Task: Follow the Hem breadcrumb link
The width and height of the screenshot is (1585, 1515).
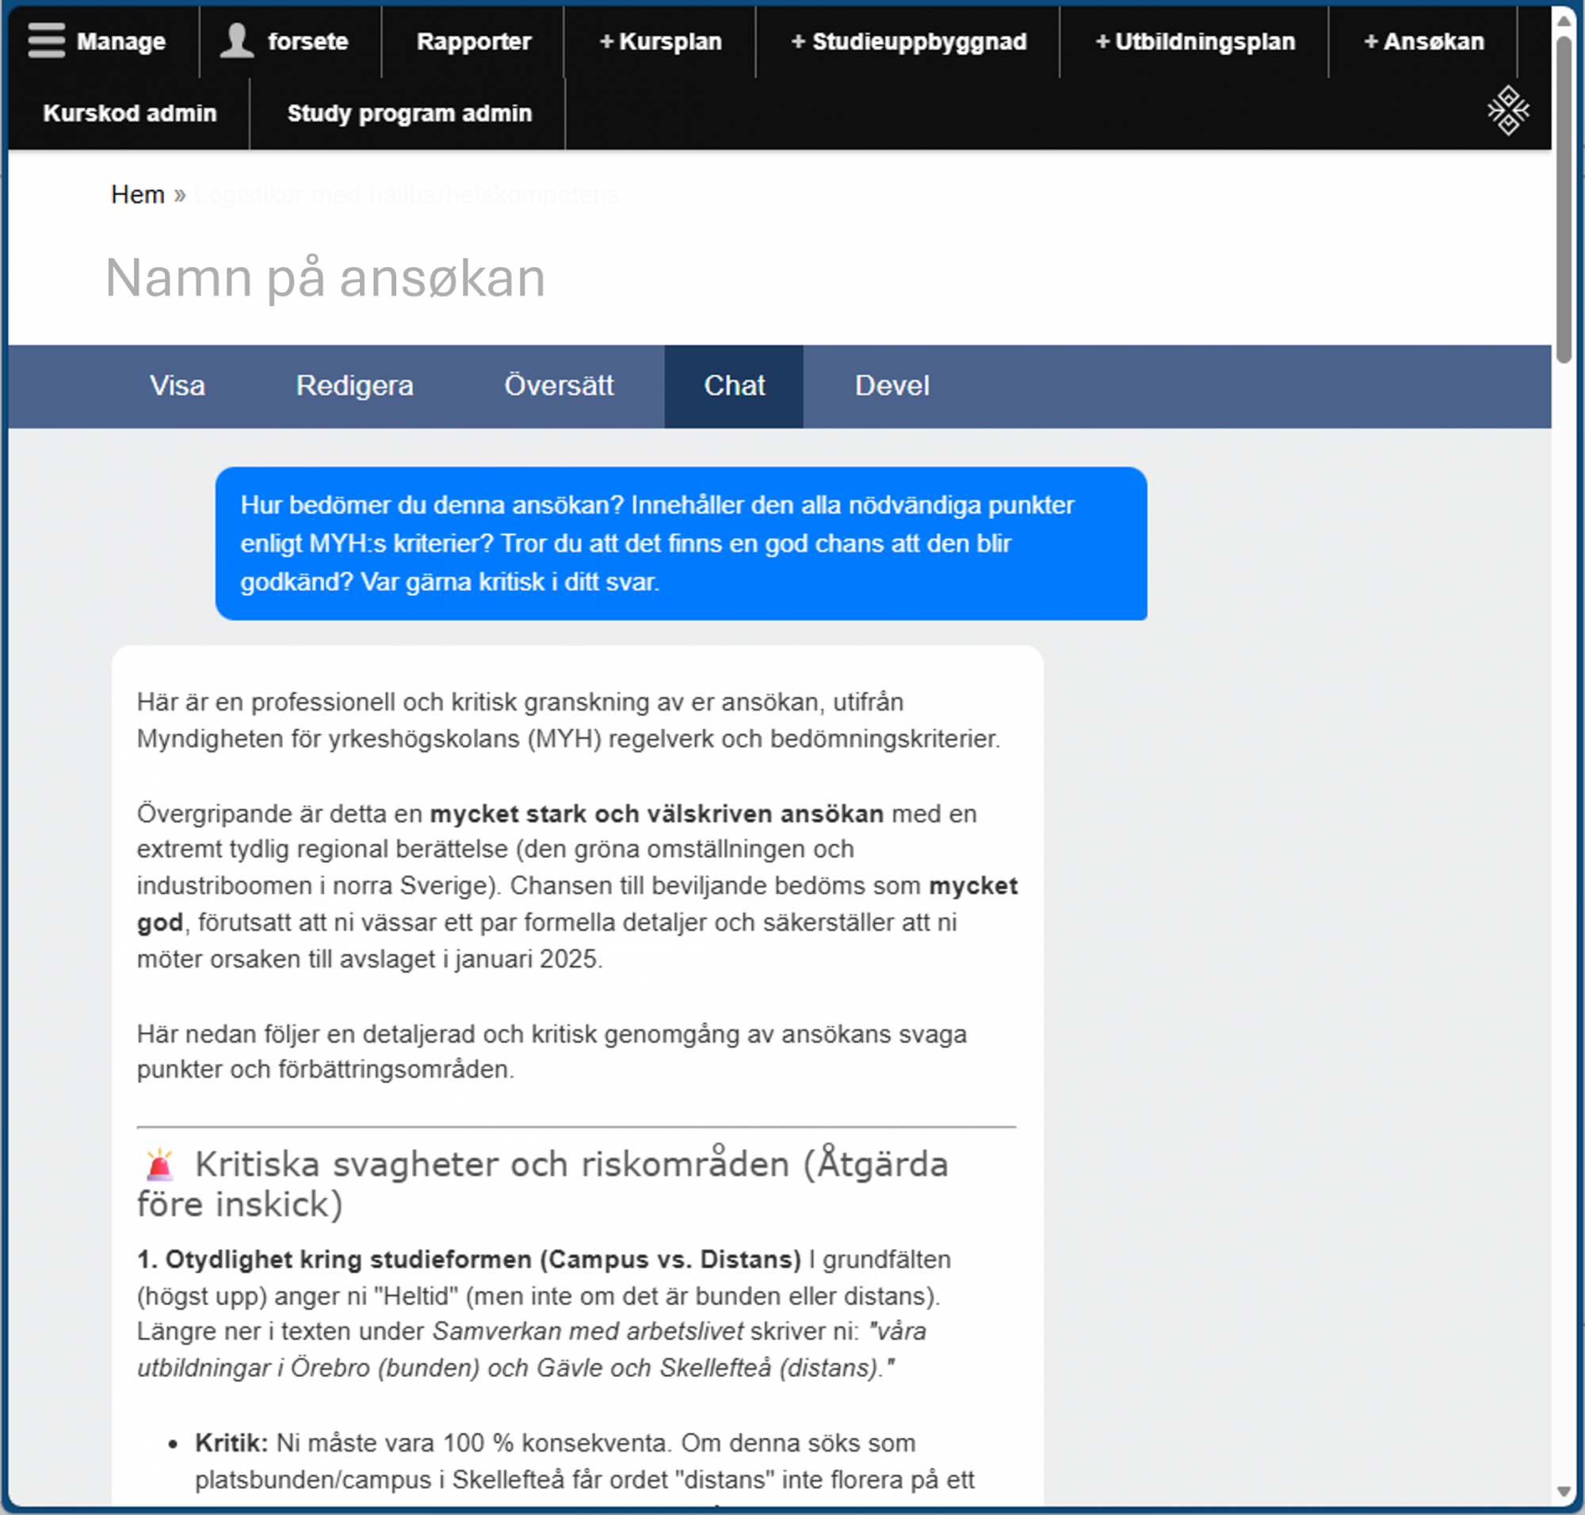Action: click(x=137, y=195)
